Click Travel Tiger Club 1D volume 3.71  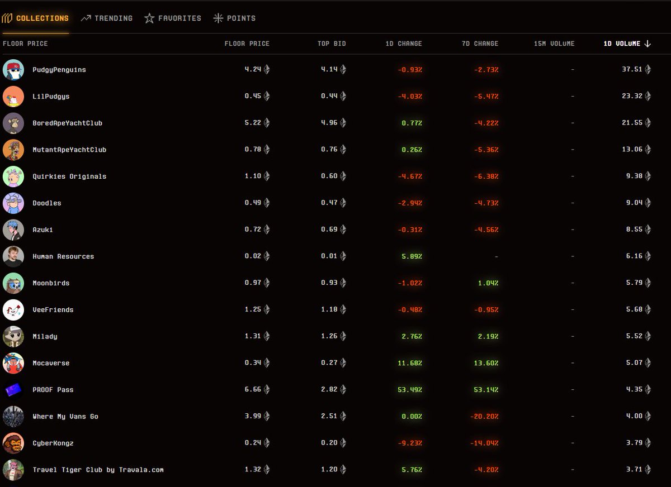pos(634,470)
